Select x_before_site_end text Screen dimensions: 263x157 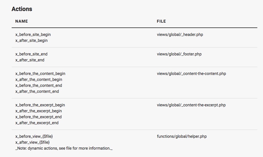point(31,54)
